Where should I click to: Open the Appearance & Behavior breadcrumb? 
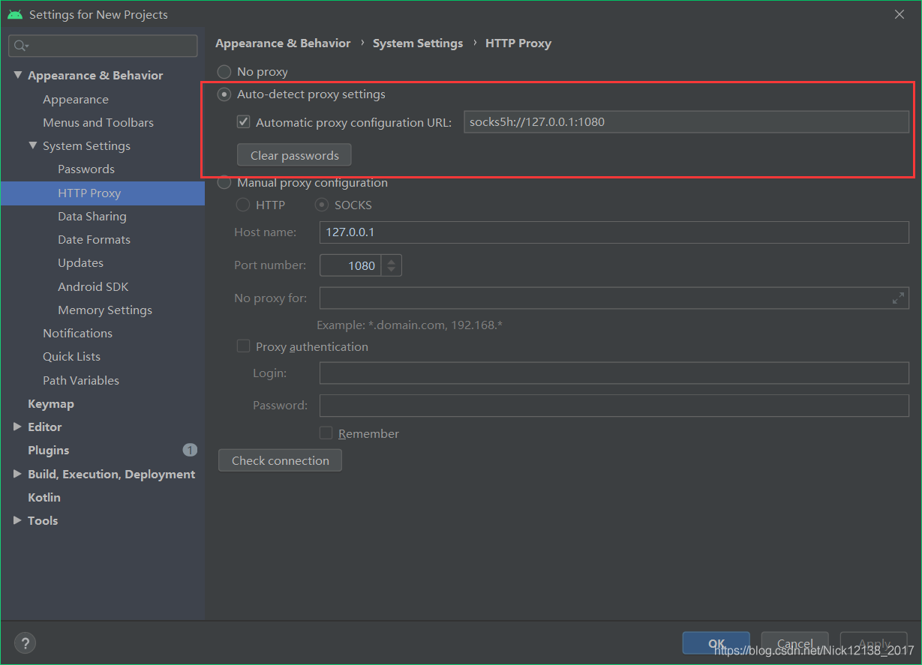(283, 43)
